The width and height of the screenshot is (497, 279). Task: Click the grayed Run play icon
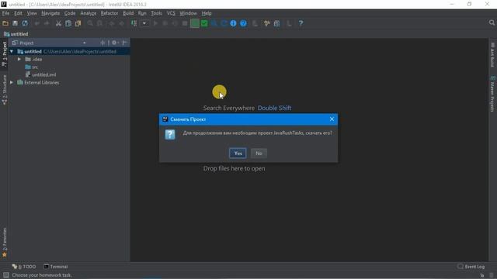[155, 23]
